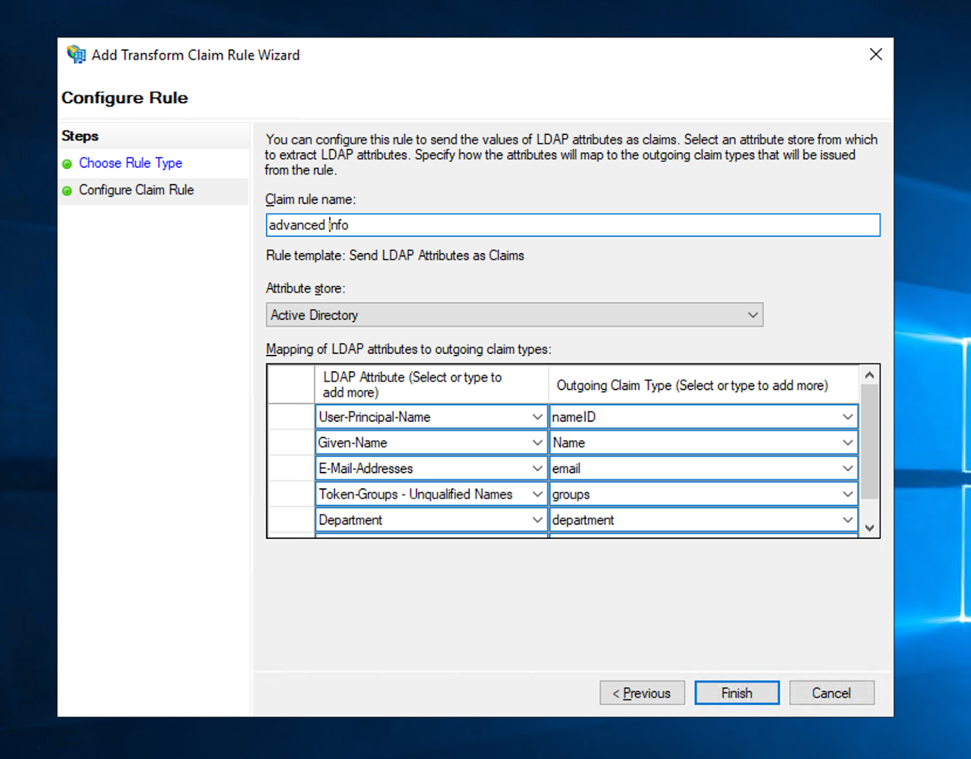The height and width of the screenshot is (759, 971).
Task: Click Finish to create the rule
Action: click(x=737, y=693)
